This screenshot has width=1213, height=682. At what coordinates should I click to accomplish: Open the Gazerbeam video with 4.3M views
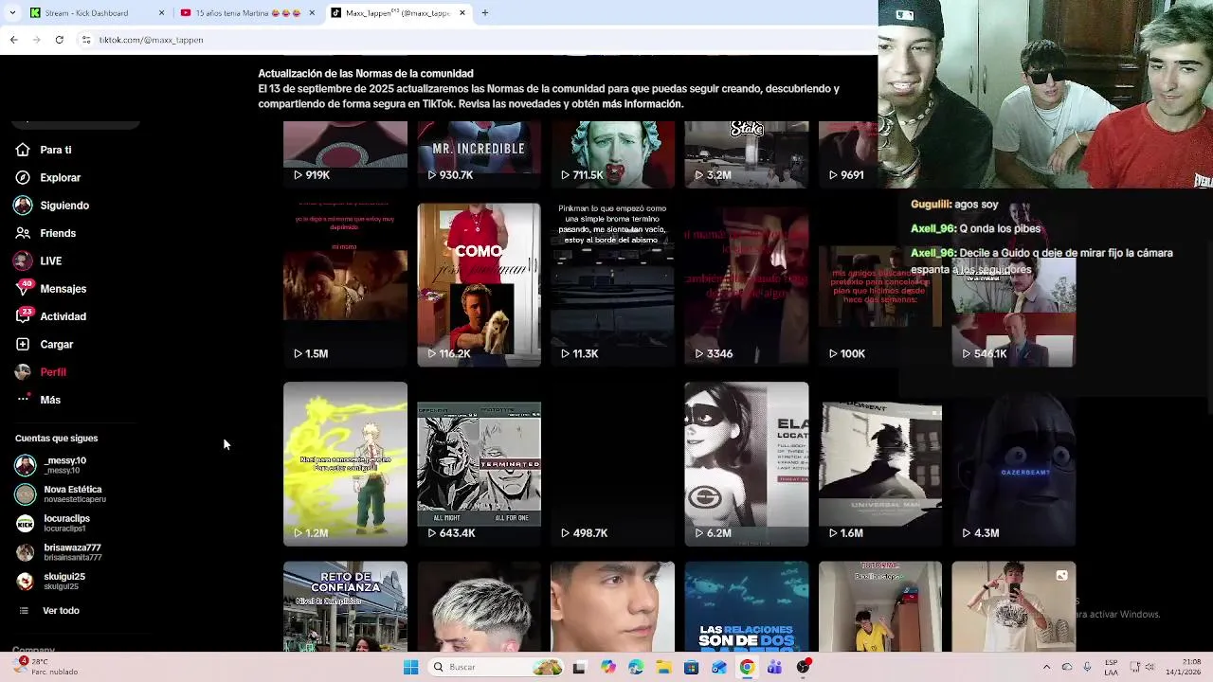[x=1014, y=464]
